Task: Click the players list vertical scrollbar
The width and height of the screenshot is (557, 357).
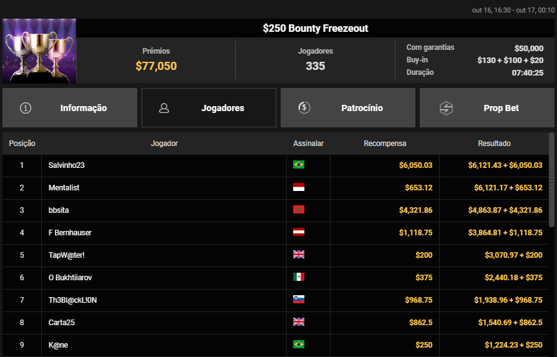Action: pyautogui.click(x=551, y=180)
